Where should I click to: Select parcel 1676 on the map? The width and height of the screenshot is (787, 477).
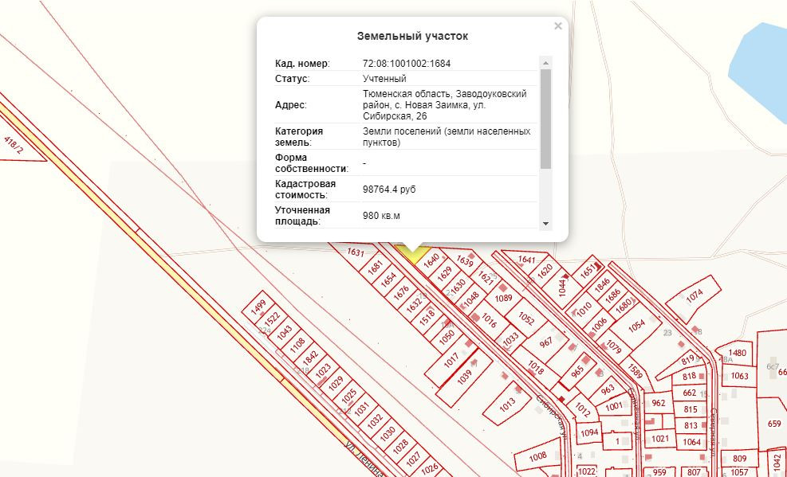[x=401, y=292]
